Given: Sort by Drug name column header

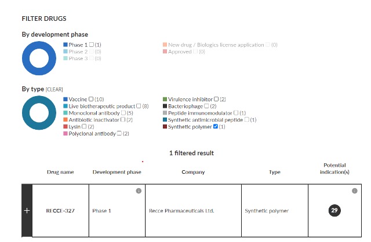Looking at the screenshot, I should coord(60,172).
